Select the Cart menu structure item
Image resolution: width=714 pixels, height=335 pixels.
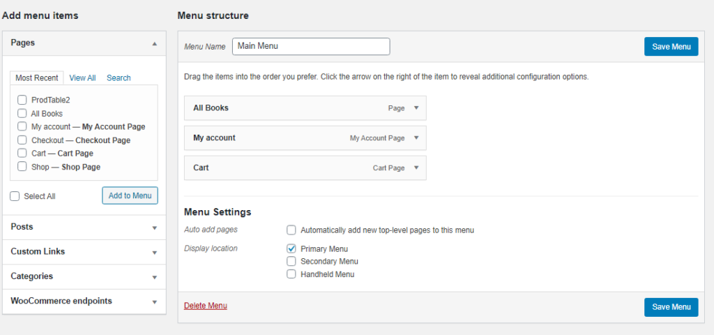pos(305,167)
